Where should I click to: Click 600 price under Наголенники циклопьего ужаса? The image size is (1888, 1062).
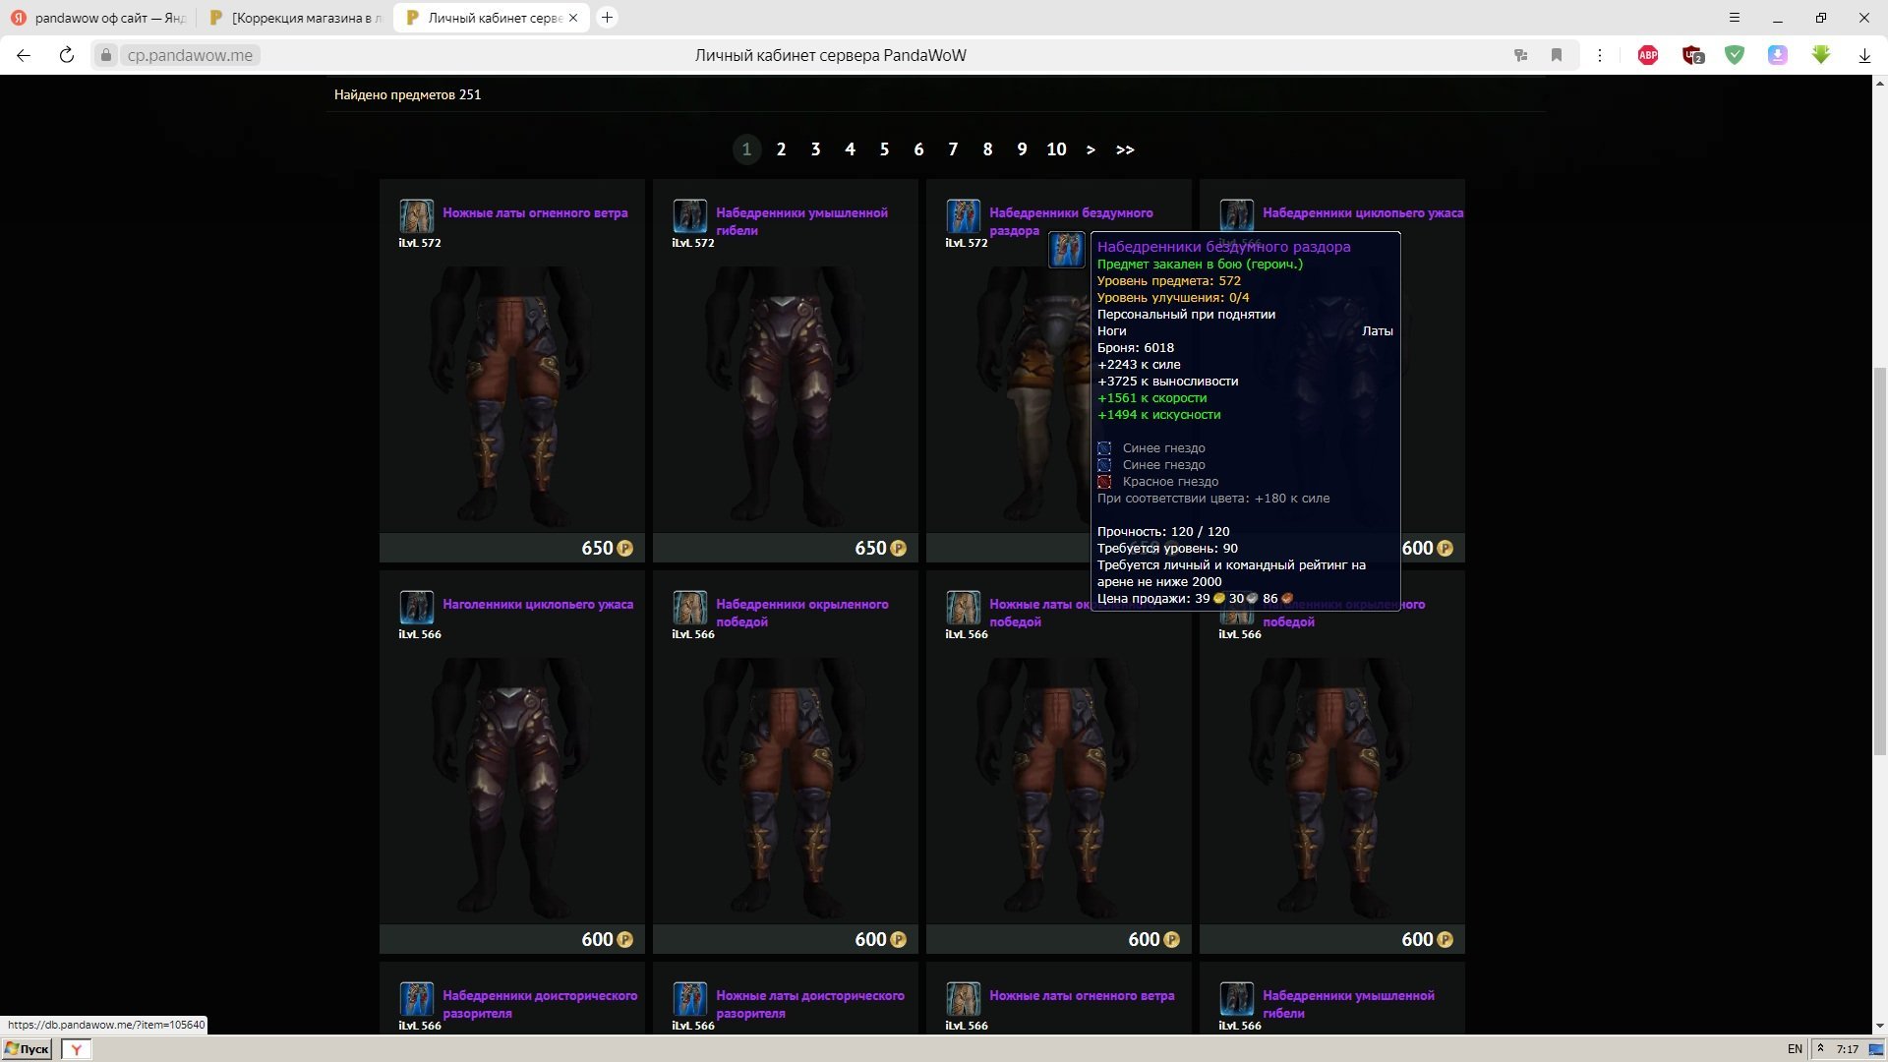pos(607,939)
